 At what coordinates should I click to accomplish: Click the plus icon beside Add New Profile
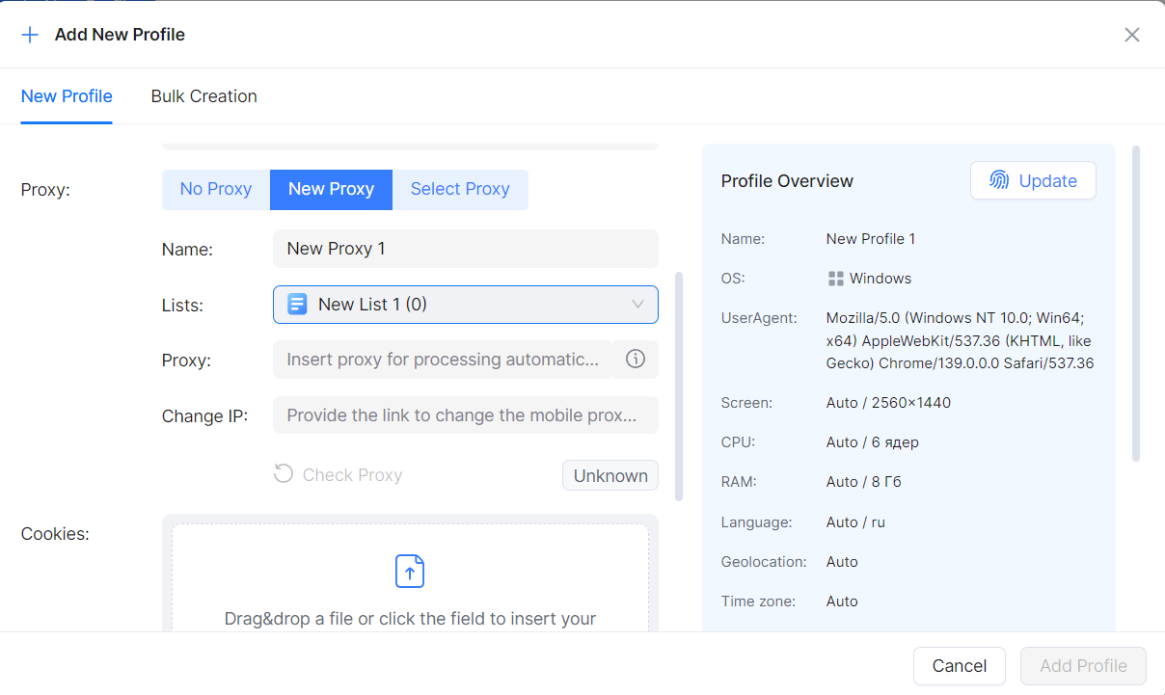[30, 35]
